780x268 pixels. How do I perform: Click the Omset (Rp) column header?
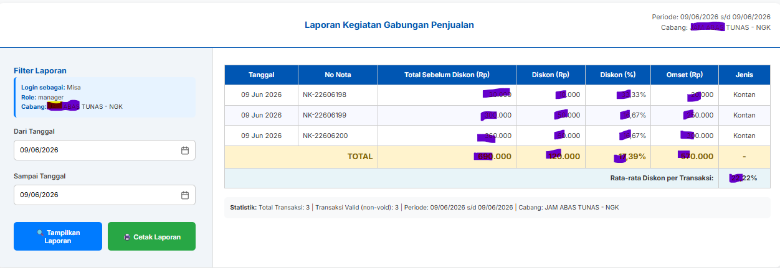coord(684,75)
